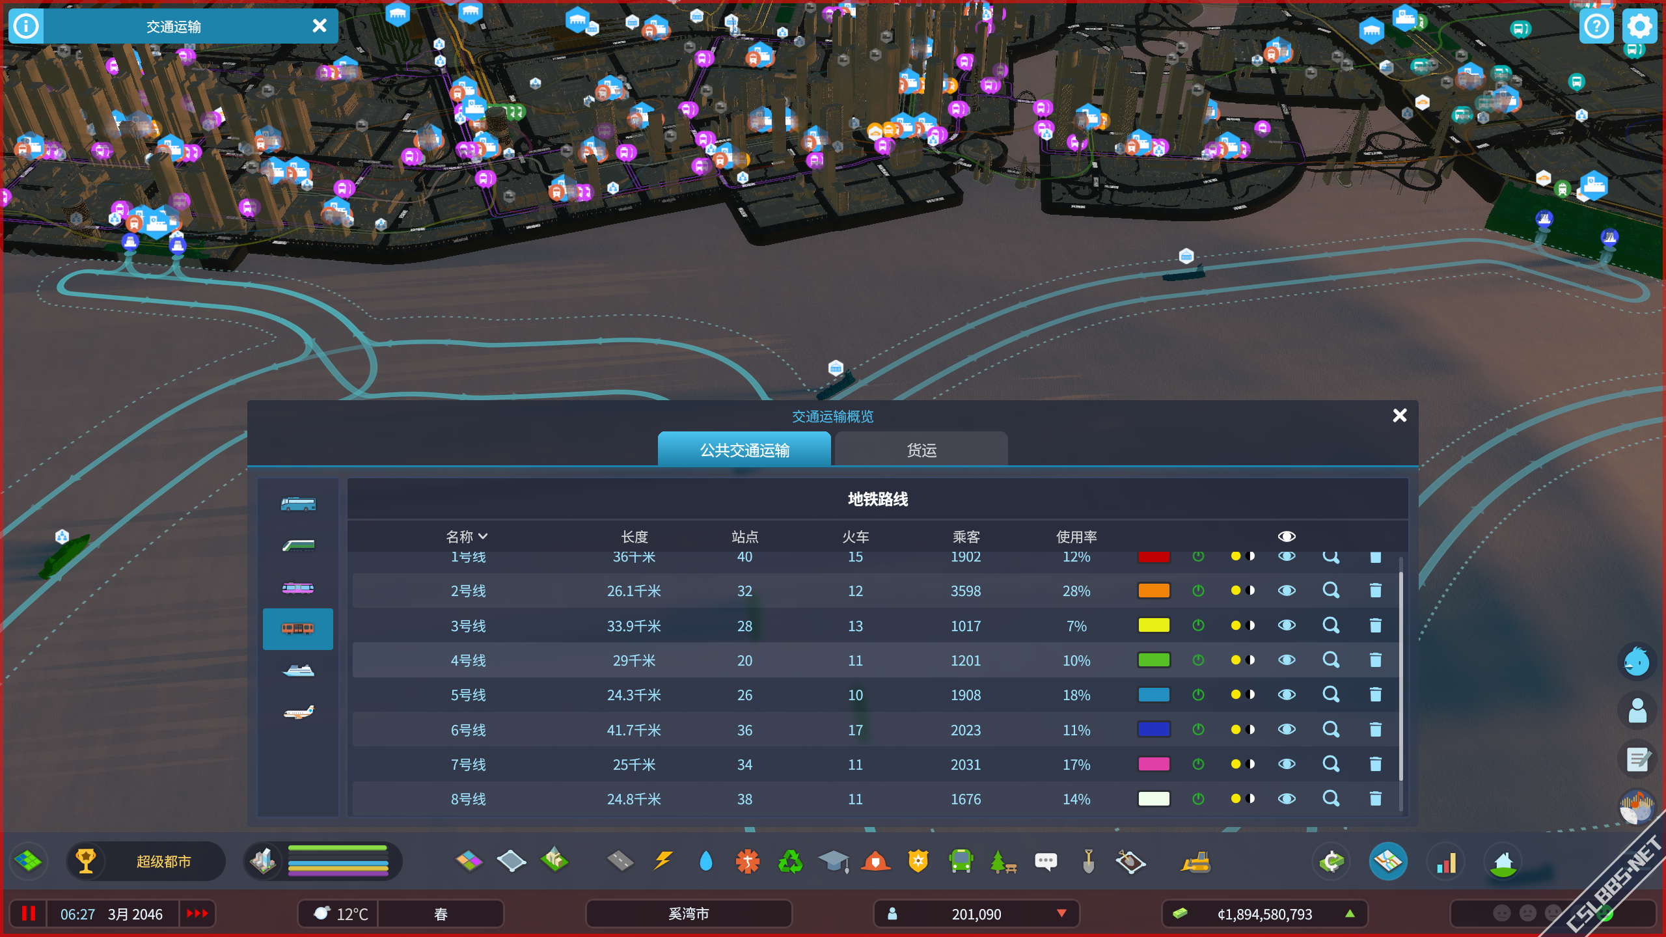Toggle day/night schedule for 7号线
The width and height of the screenshot is (1666, 937).
pos(1242,764)
